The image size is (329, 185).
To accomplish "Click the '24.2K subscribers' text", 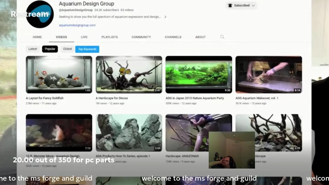I will [106, 10].
